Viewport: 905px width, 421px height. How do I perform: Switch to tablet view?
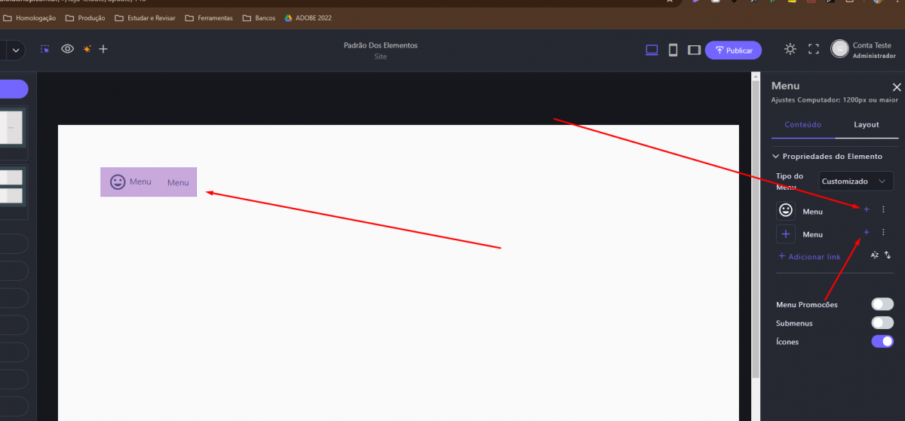(x=694, y=50)
